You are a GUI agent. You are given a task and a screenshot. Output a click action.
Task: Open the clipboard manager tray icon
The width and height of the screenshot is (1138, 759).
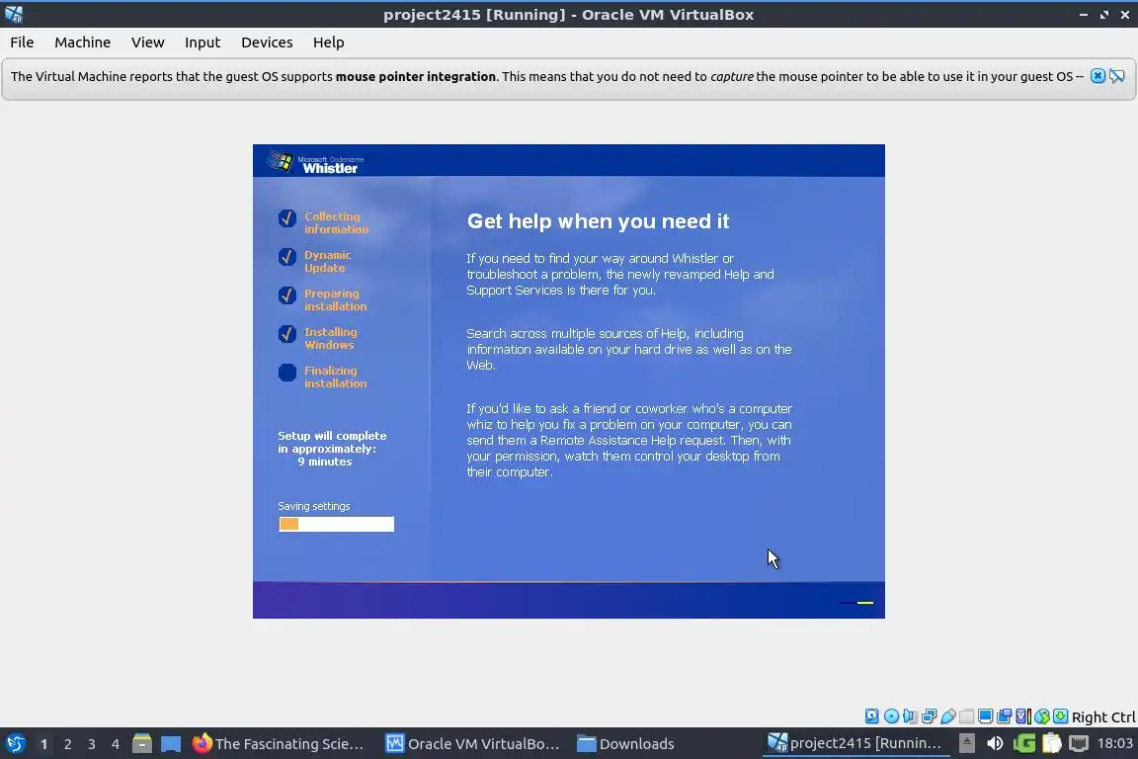(x=1052, y=744)
